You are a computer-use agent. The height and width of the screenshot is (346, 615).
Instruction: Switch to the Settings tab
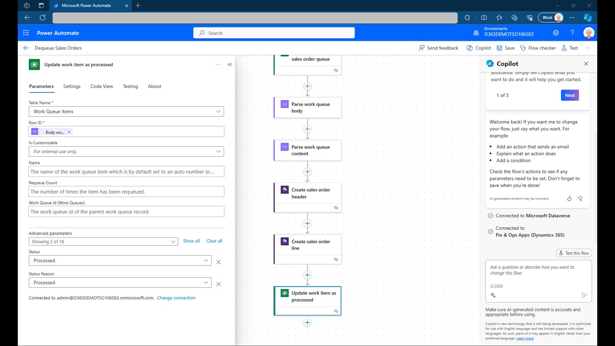(x=72, y=86)
